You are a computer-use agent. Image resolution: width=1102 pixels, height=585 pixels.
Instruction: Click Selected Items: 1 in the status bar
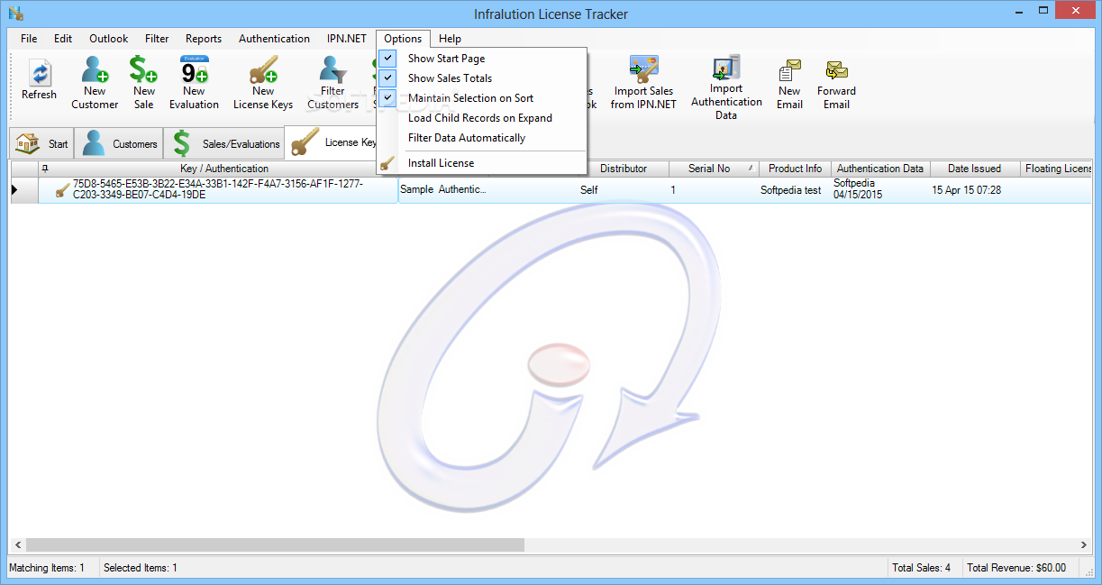pyautogui.click(x=141, y=568)
